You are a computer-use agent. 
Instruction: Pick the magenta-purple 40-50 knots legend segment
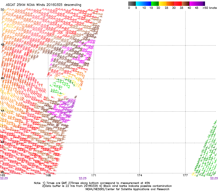[197, 4]
